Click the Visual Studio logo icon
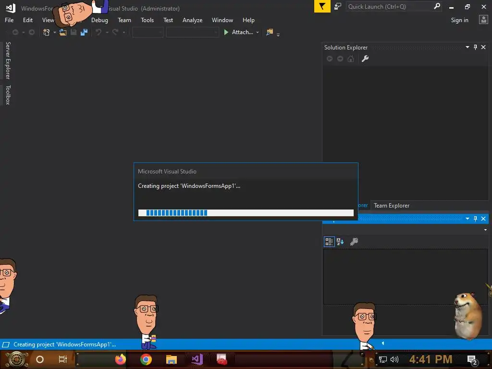492x369 pixels. pyautogui.click(x=11, y=8)
